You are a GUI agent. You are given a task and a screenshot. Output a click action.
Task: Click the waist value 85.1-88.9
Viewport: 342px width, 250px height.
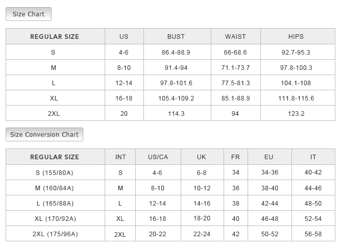coord(235,98)
